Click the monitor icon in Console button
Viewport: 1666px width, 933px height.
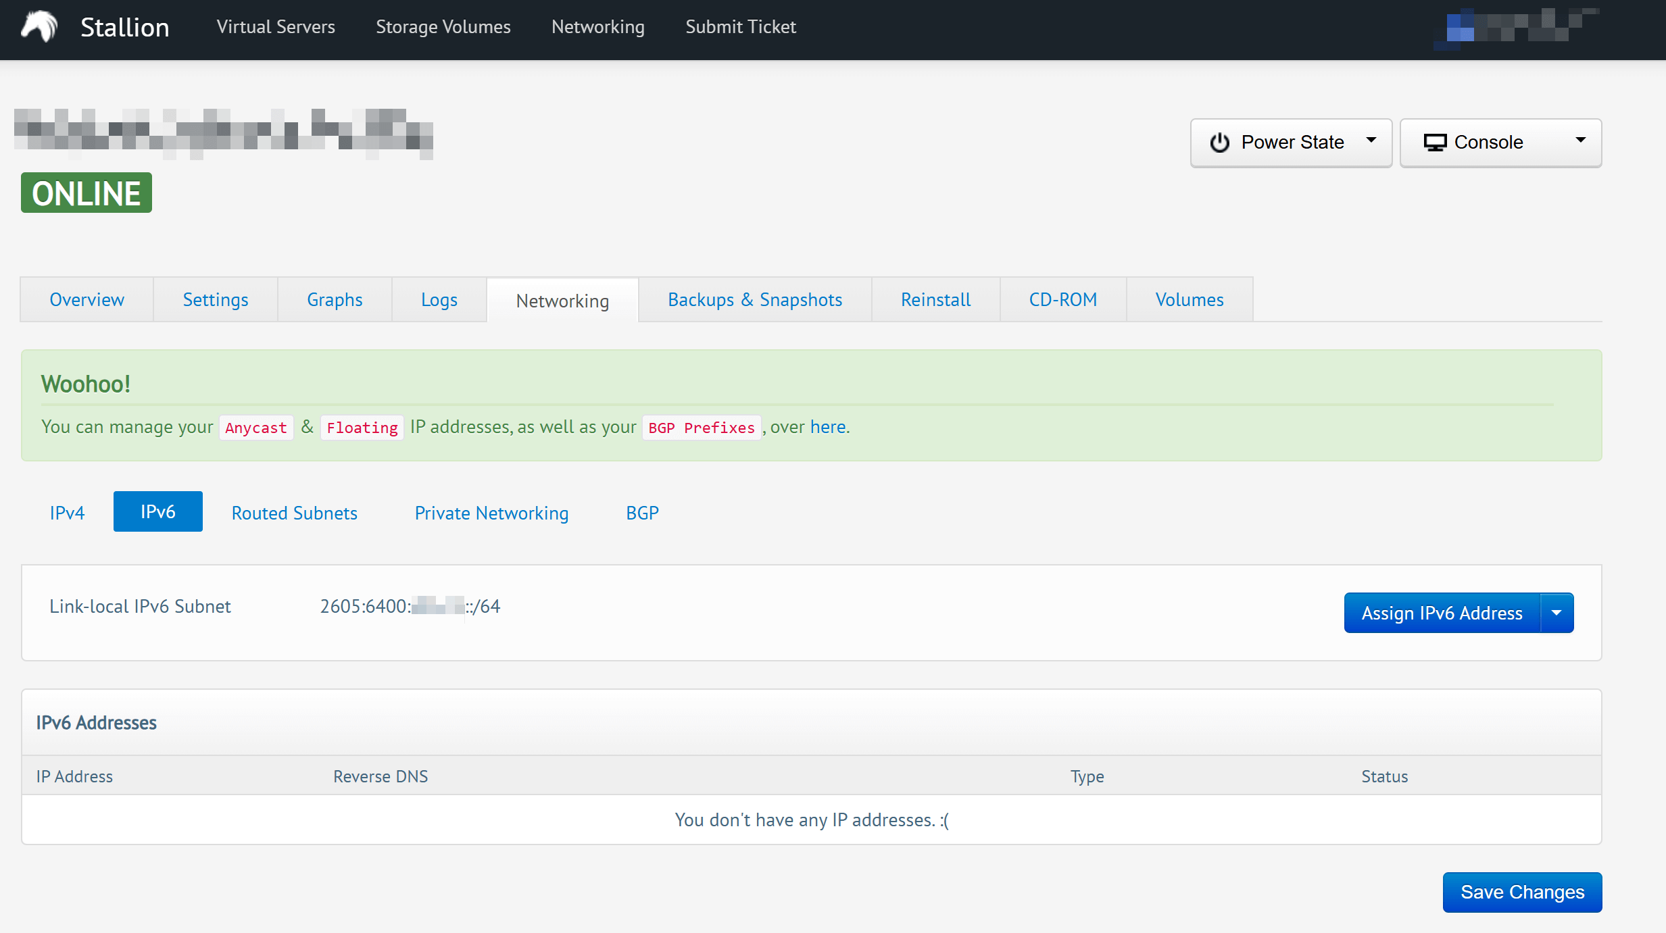click(1435, 143)
